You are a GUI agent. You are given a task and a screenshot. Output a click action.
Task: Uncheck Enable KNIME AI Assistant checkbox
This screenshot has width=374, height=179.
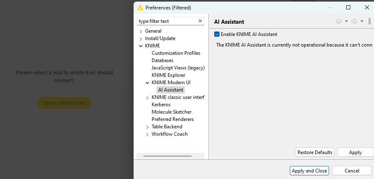pyautogui.click(x=217, y=34)
